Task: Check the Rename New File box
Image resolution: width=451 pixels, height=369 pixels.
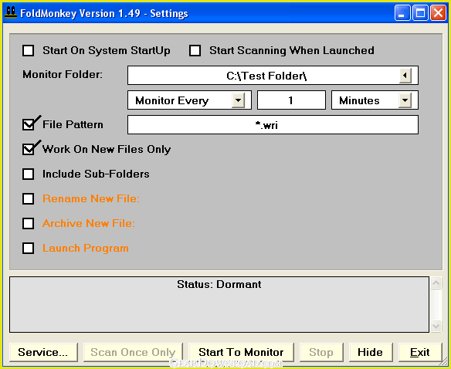Action: tap(28, 199)
